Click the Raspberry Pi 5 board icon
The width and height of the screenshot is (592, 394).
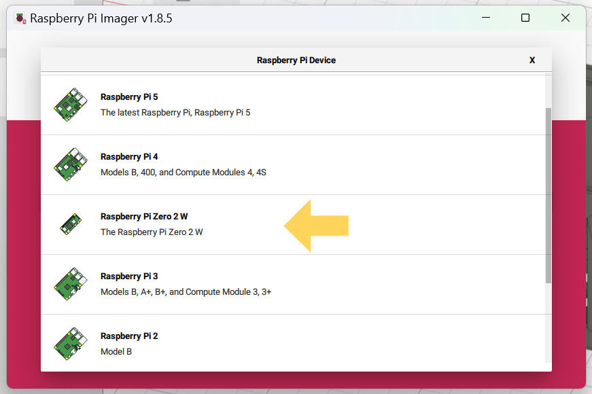[x=71, y=105]
